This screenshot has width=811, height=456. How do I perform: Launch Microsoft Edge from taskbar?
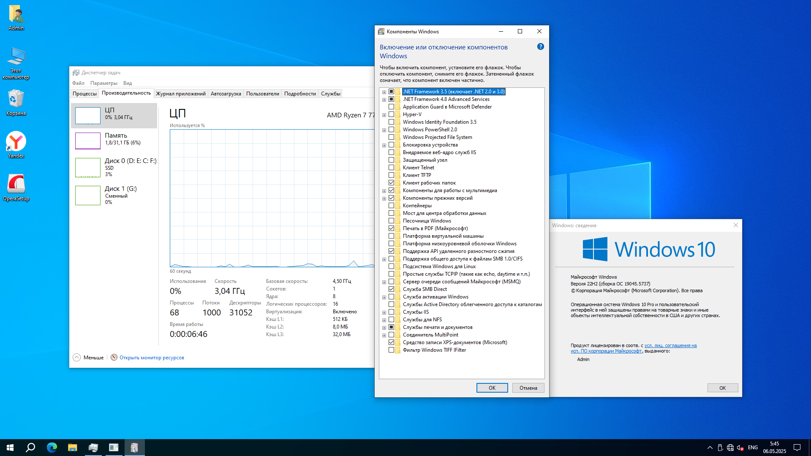point(52,448)
